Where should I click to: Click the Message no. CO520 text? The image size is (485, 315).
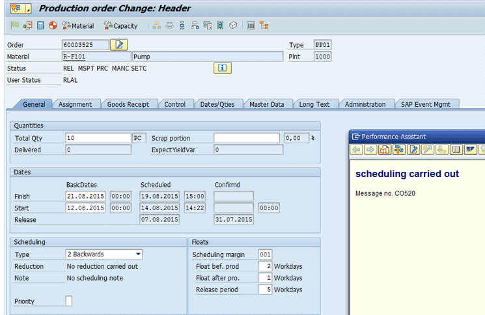pyautogui.click(x=385, y=193)
